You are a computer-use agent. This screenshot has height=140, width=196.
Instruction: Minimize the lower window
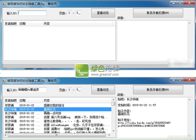pyautogui.click(x=174, y=80)
